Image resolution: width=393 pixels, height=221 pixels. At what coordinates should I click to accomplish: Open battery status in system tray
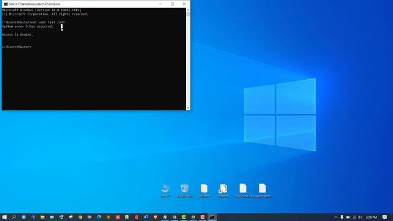point(348,217)
